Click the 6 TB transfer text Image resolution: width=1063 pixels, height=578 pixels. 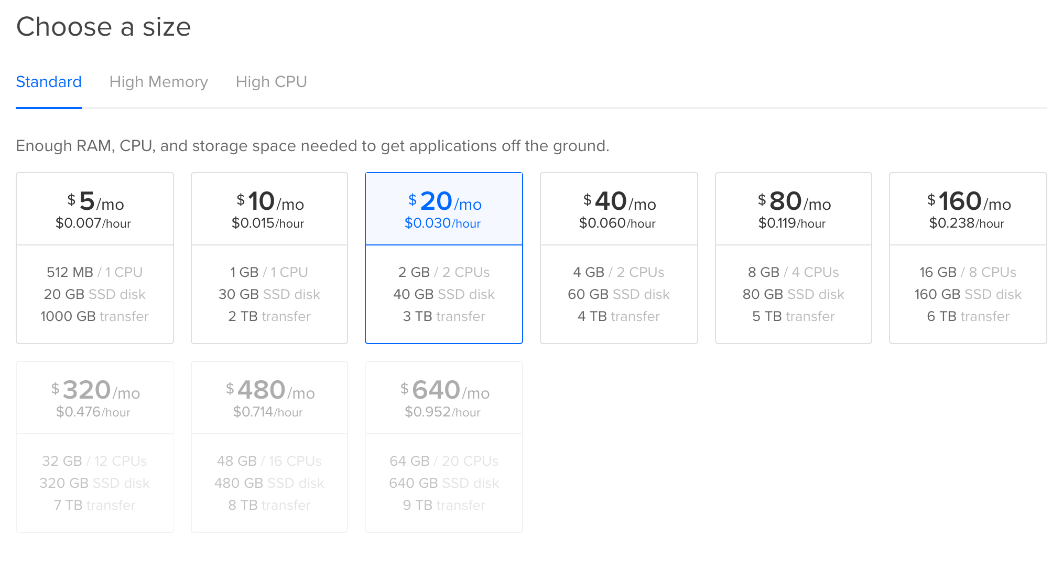pyautogui.click(x=968, y=316)
